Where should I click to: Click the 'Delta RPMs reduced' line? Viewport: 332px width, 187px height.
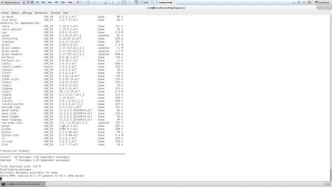[42, 176]
